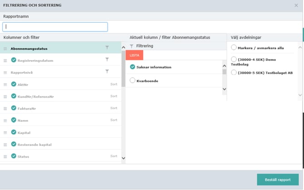Screen dimensions: 304x190
Task: Click the Beställ rapport button
Action: click(x=278, y=180)
